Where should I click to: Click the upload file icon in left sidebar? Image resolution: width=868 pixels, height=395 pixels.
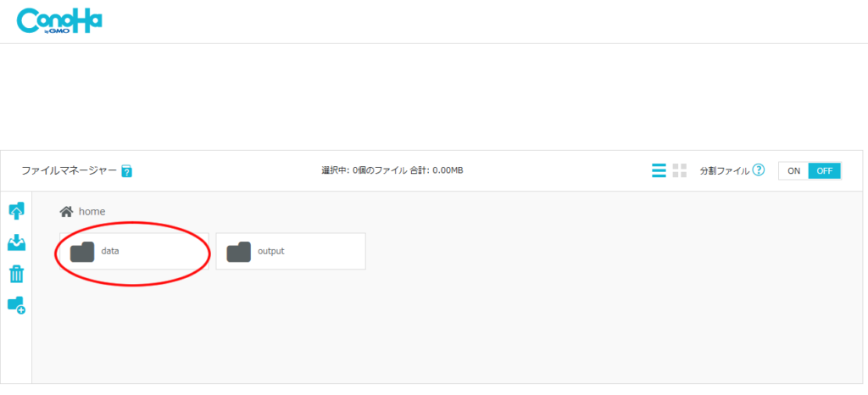(16, 211)
